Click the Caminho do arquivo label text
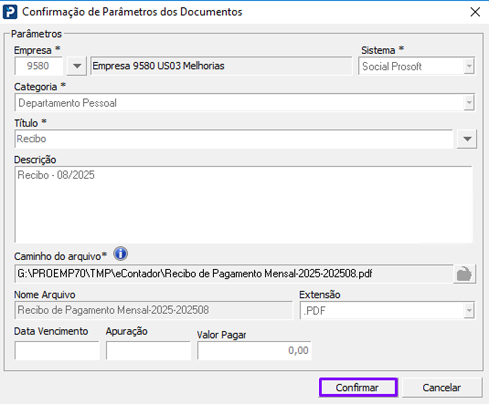The height and width of the screenshot is (404, 489). pos(60,256)
